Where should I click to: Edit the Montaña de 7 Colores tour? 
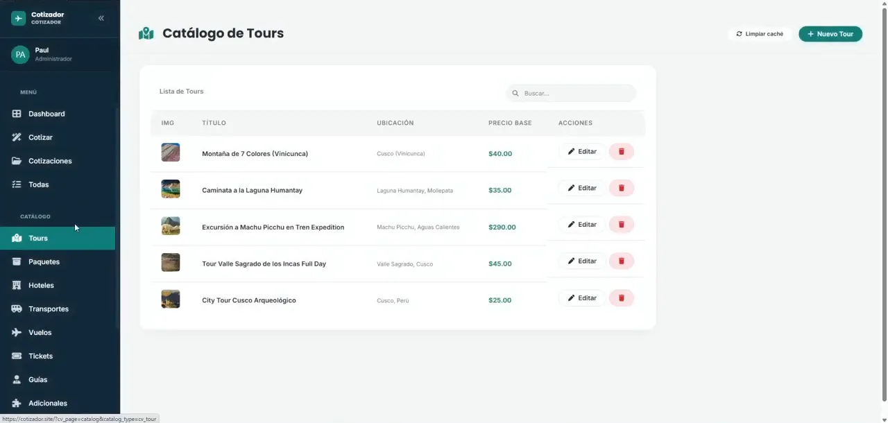(x=582, y=151)
